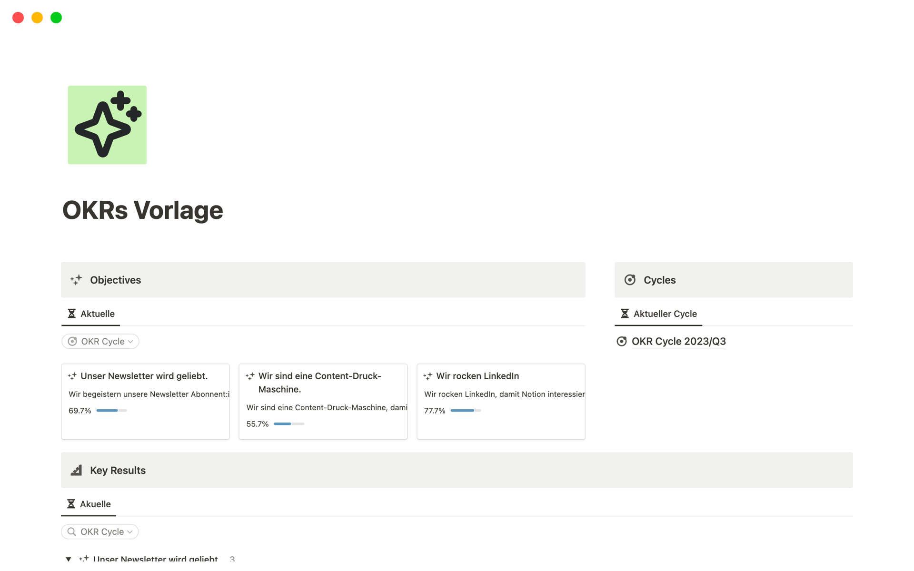Click the 77.7% progress bar on LinkedIn card
Viewport: 914px width, 571px height.
(x=466, y=410)
